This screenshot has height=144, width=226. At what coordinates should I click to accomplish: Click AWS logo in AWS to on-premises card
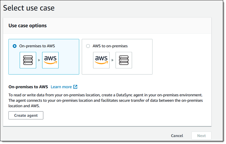[101, 60]
